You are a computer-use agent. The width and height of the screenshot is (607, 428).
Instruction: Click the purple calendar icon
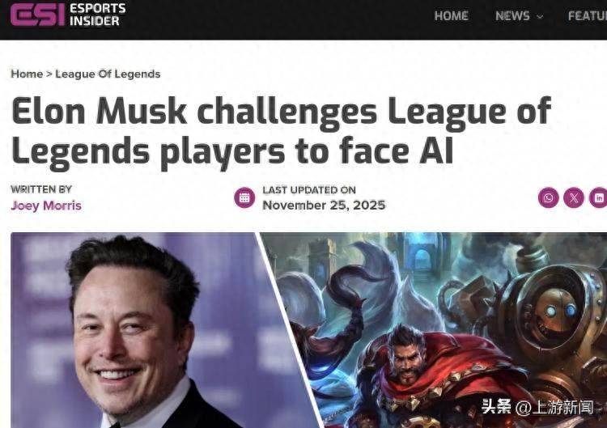click(x=244, y=197)
